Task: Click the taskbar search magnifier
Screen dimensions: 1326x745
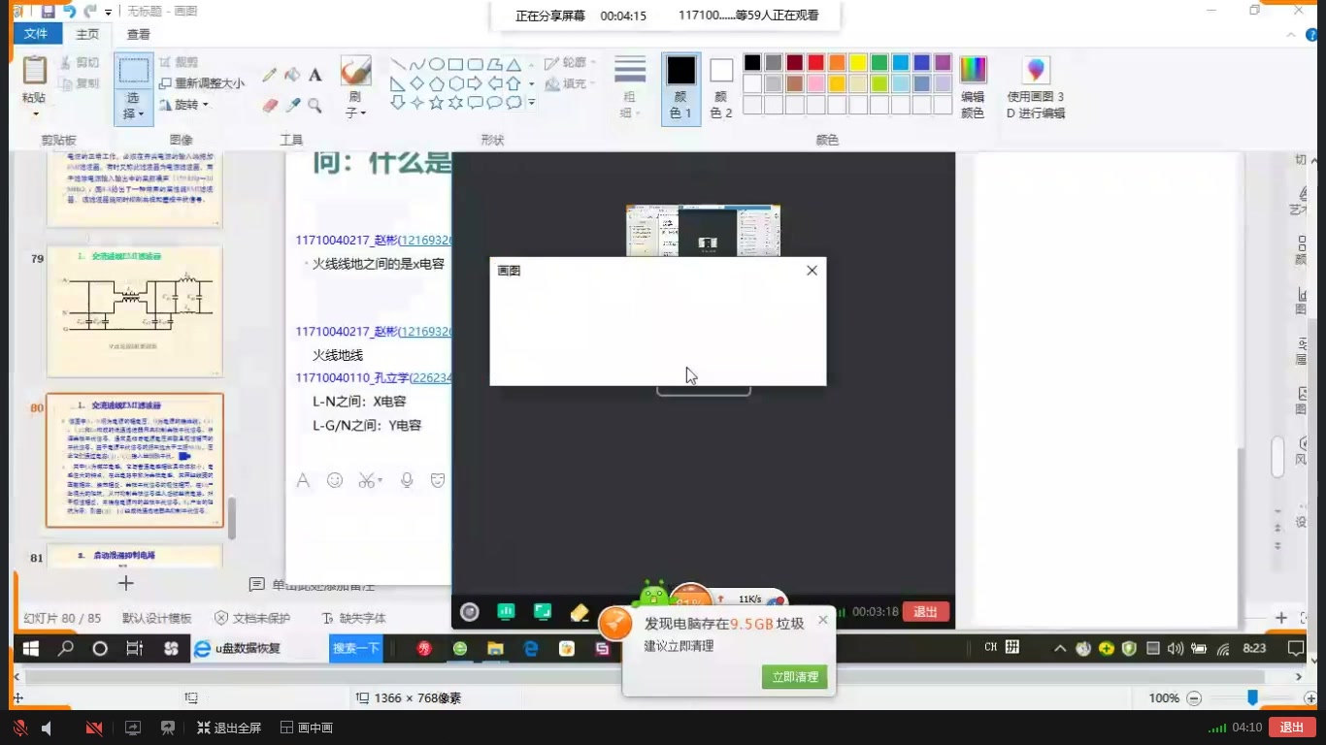Action: [x=66, y=648]
